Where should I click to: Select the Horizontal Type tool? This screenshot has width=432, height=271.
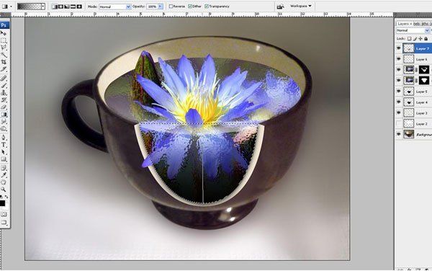[x=4, y=144]
